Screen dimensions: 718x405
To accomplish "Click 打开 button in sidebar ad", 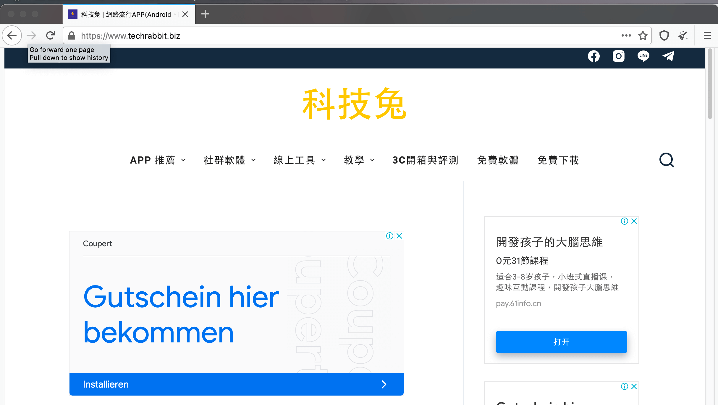I will tap(561, 342).
